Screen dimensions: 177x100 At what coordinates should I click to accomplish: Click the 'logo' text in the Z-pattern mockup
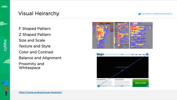100,54
